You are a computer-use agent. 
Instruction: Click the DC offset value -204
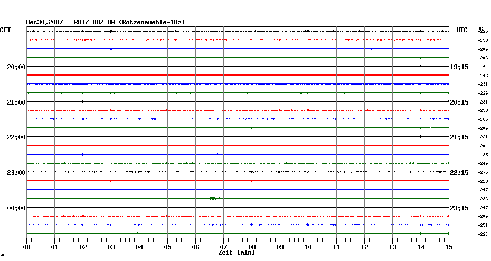pos(483,146)
